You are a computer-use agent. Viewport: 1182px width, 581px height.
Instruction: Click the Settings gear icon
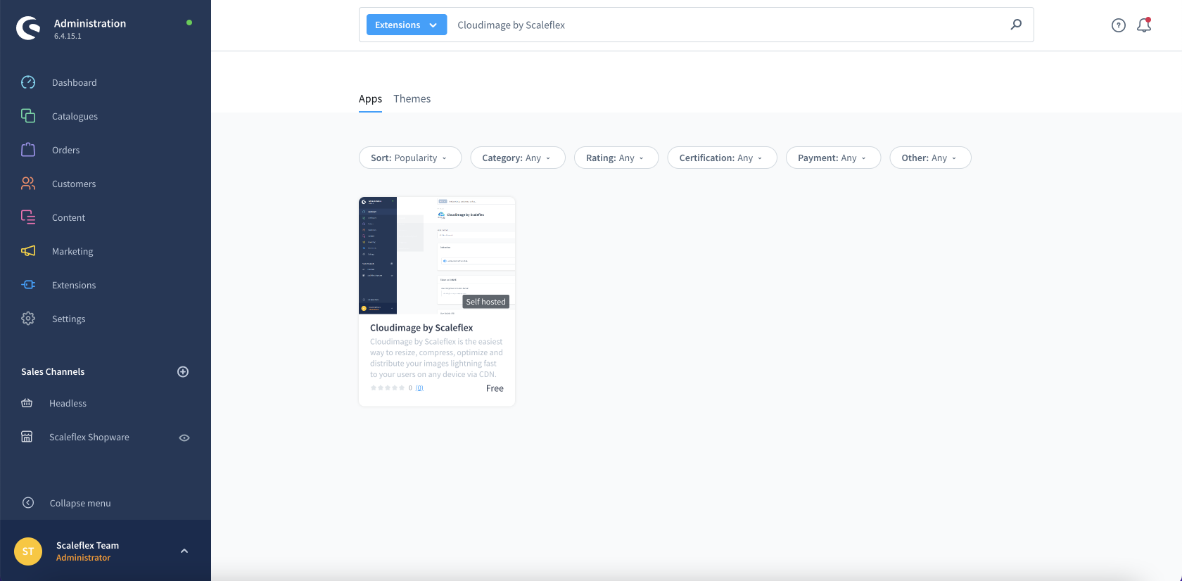[28, 319]
